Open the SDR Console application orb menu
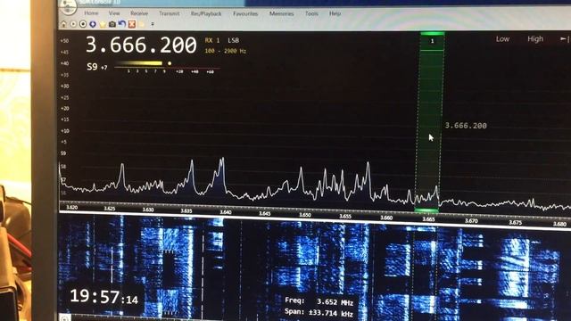Screen dimensions: 571x321 (69, 6)
